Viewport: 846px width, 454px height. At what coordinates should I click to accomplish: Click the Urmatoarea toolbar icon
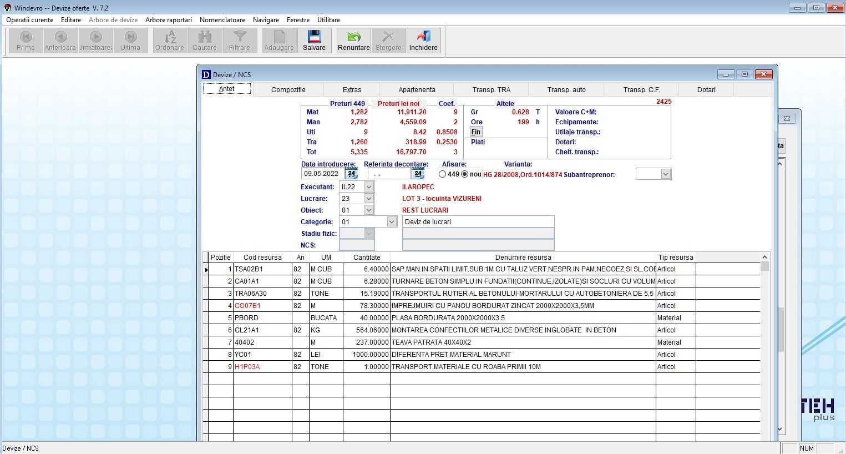(95, 41)
